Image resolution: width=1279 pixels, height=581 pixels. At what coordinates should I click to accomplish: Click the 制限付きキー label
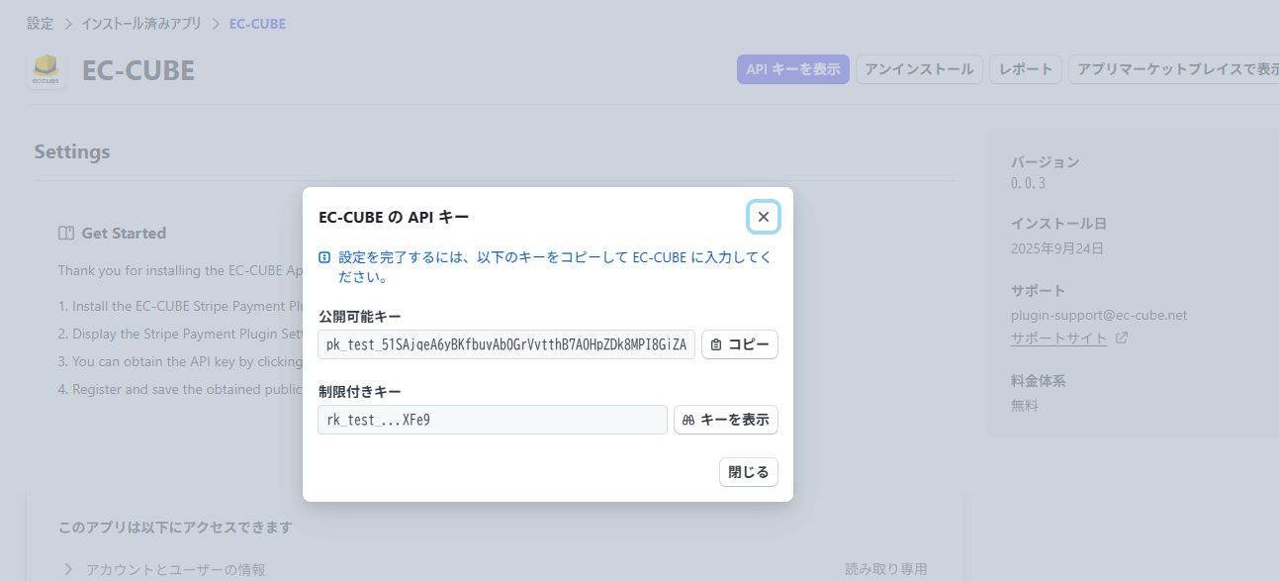(x=359, y=392)
